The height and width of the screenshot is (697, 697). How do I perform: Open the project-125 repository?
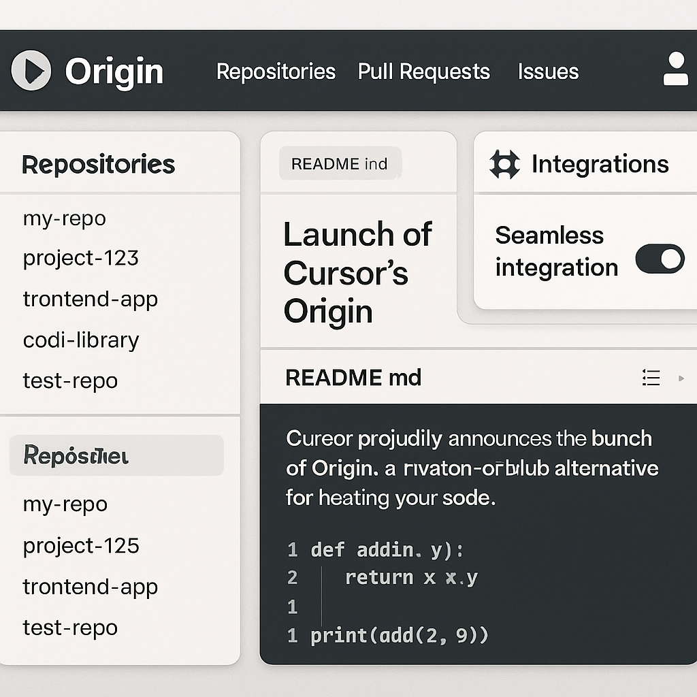pos(81,546)
